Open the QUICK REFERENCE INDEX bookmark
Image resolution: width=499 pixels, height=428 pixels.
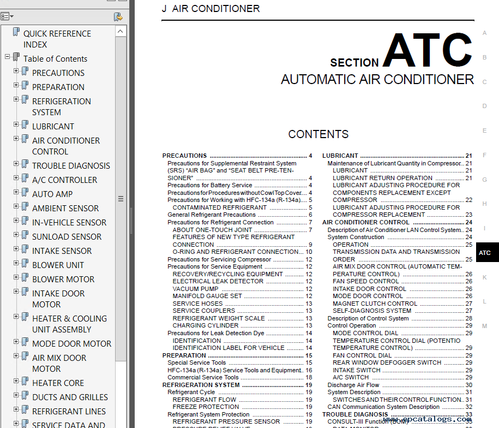(57, 39)
